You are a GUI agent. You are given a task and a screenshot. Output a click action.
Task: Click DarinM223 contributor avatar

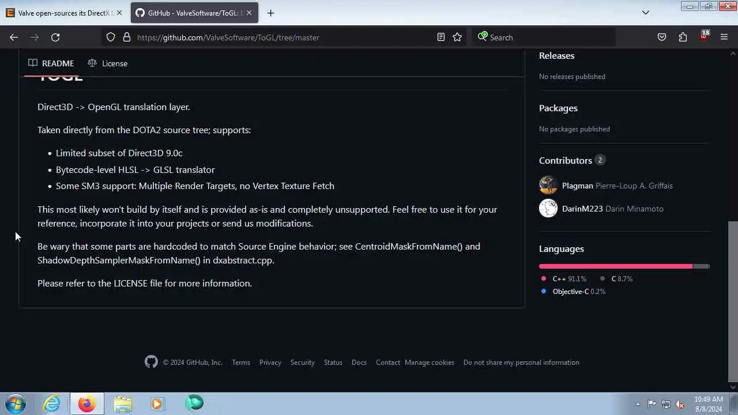[x=548, y=208]
